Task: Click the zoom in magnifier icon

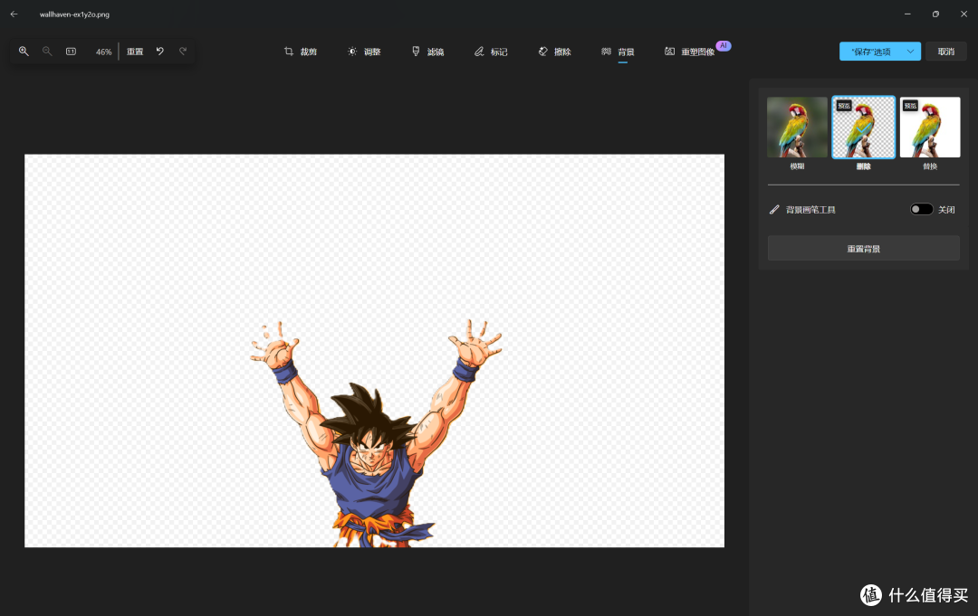Action: [x=24, y=51]
